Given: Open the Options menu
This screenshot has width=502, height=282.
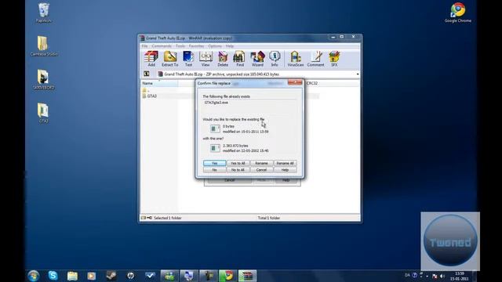Looking at the screenshot, I should [x=215, y=46].
